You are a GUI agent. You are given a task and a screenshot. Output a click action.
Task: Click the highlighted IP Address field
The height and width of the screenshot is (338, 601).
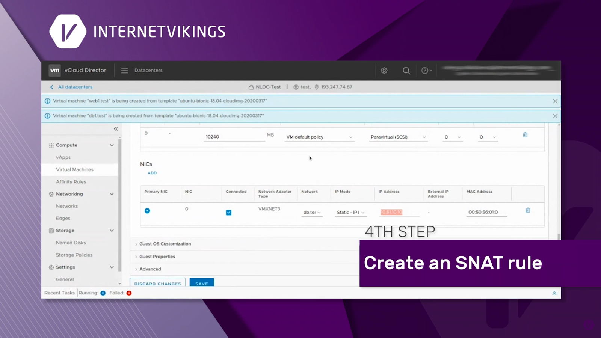click(399, 213)
